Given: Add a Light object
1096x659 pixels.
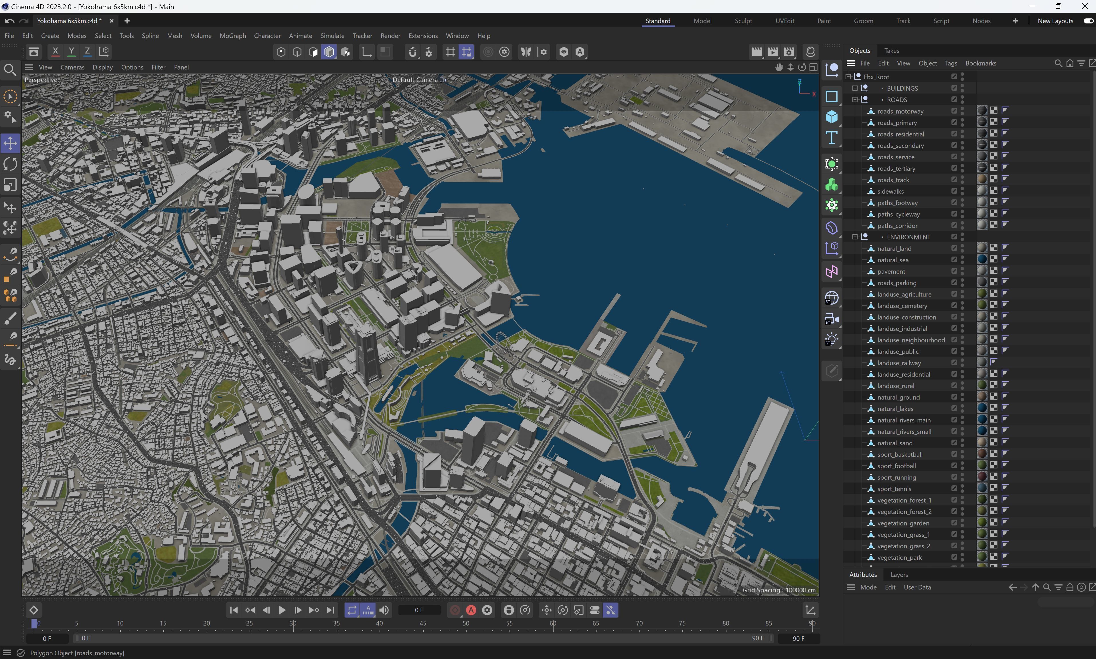Looking at the screenshot, I should (832, 340).
